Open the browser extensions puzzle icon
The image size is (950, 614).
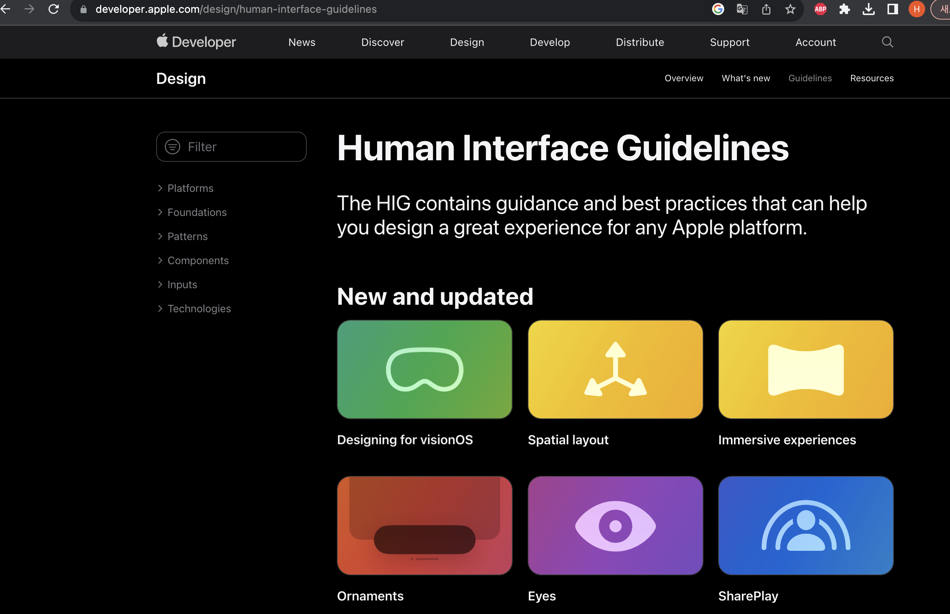[x=844, y=9]
